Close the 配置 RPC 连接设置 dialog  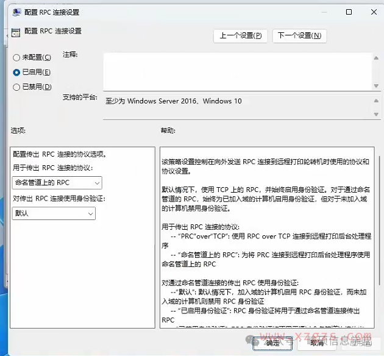point(372,12)
